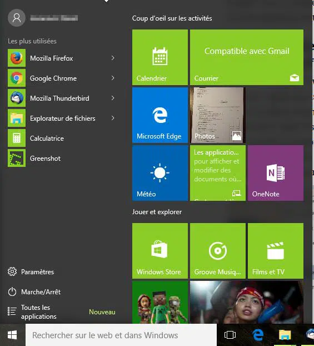The height and width of the screenshot is (346, 314).
Task: Click the 'Les plus utilisées' heading
Action: tap(32, 41)
